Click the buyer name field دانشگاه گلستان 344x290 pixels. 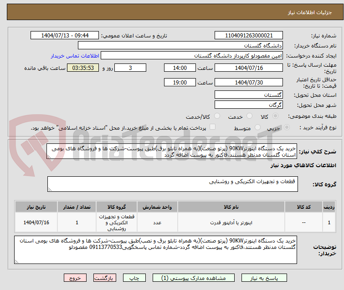pyautogui.click(x=180, y=46)
